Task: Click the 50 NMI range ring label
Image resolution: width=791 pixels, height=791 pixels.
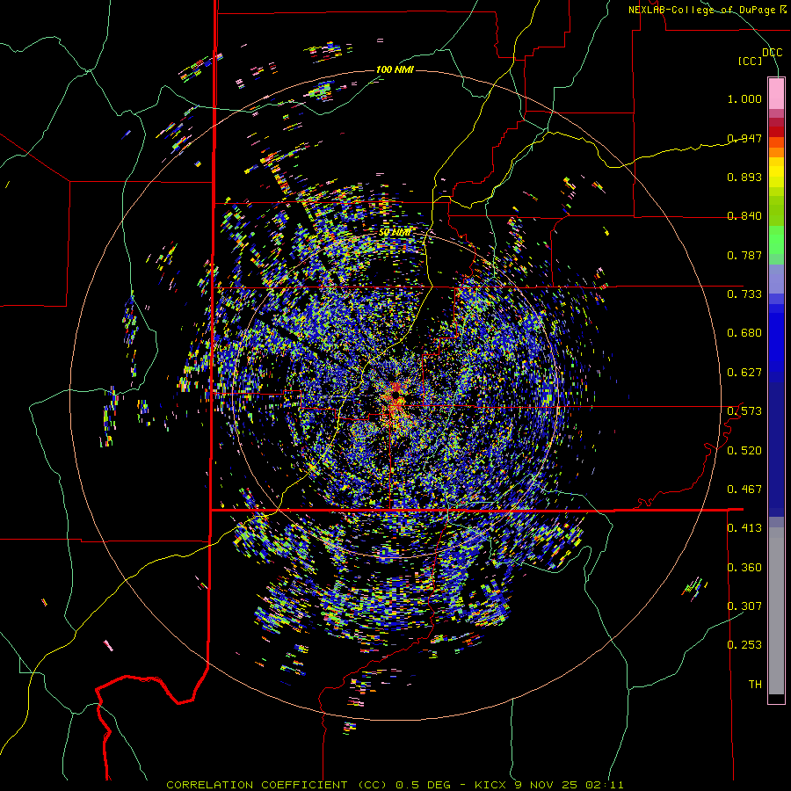Action: tap(395, 233)
